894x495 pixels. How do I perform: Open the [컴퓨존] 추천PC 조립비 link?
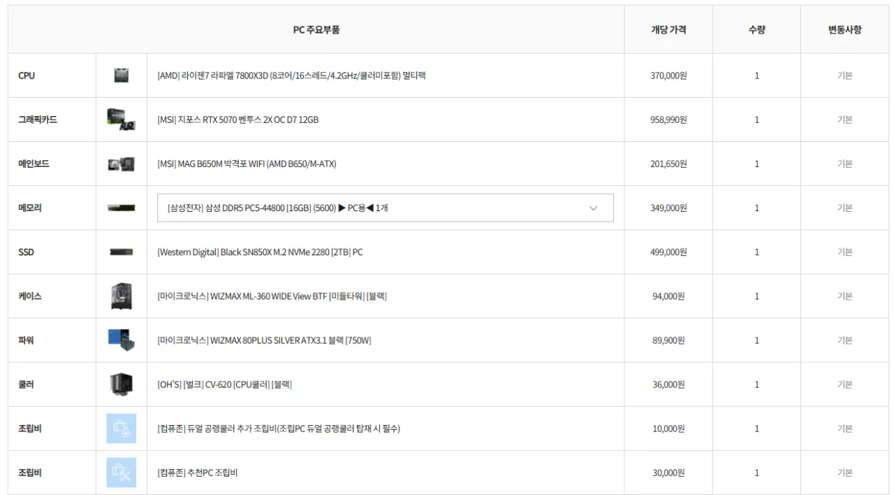click(x=198, y=473)
